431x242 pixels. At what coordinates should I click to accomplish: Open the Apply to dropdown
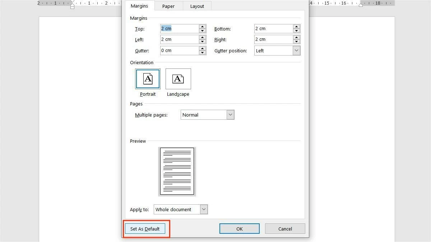[204, 209]
